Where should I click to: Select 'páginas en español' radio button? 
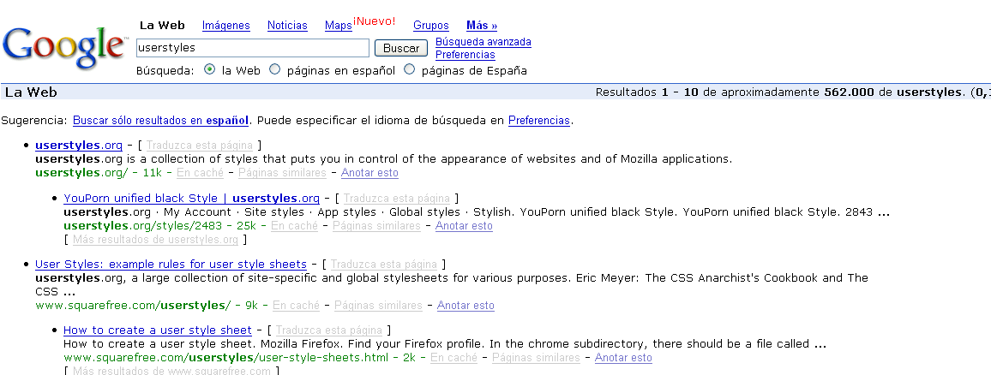(x=274, y=69)
